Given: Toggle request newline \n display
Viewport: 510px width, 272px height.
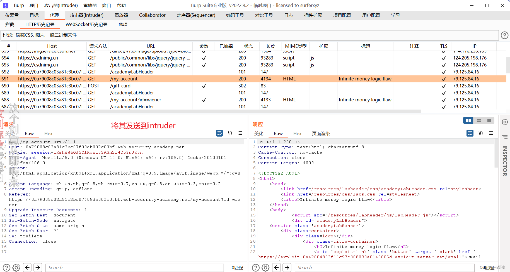Looking at the screenshot, I should pyautogui.click(x=230, y=133).
